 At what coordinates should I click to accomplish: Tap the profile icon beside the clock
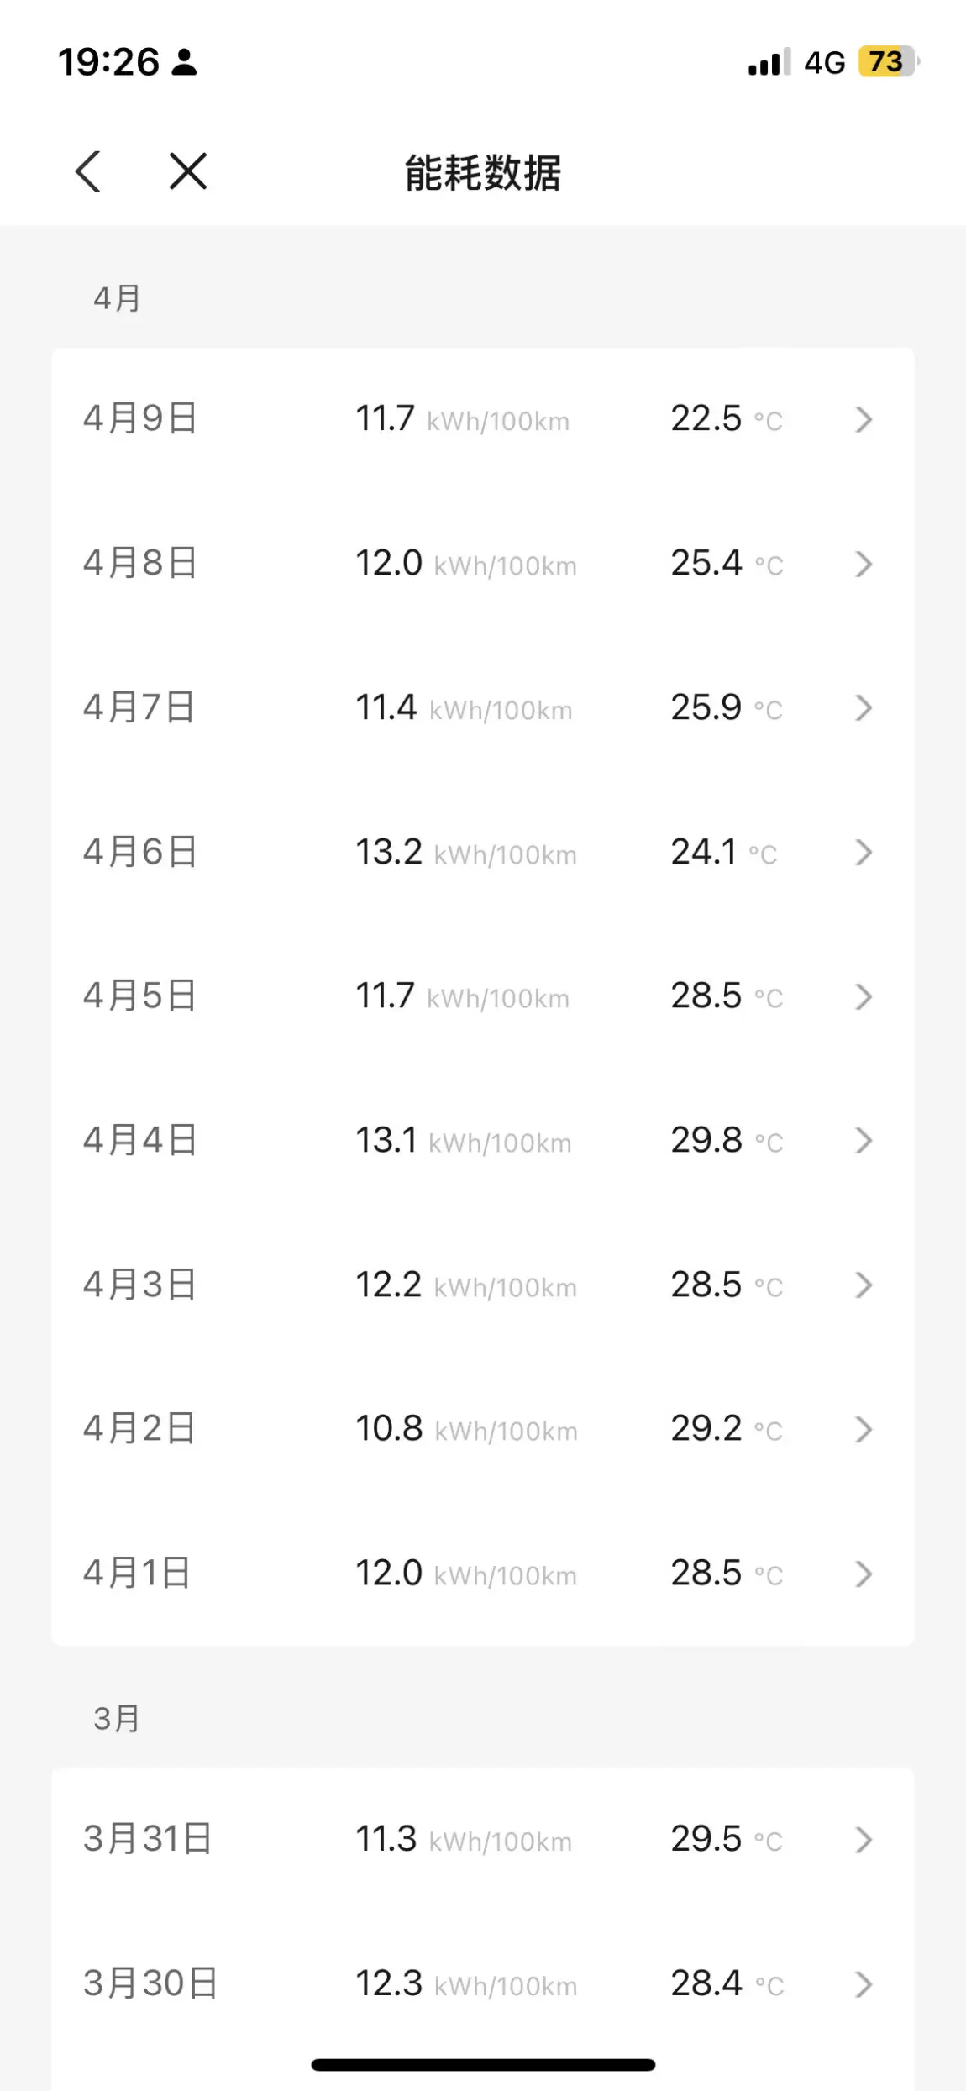point(185,63)
